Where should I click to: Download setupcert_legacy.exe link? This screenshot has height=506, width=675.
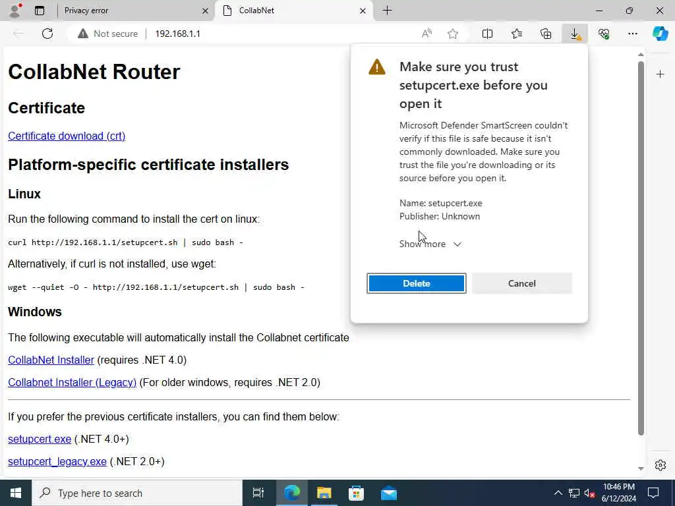[x=57, y=461]
